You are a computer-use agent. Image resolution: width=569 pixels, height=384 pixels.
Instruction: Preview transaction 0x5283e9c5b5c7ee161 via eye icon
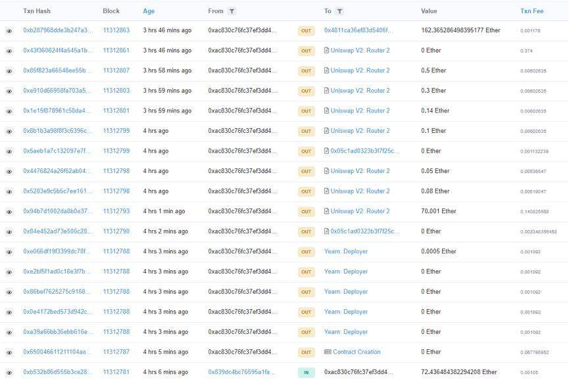[9, 192]
